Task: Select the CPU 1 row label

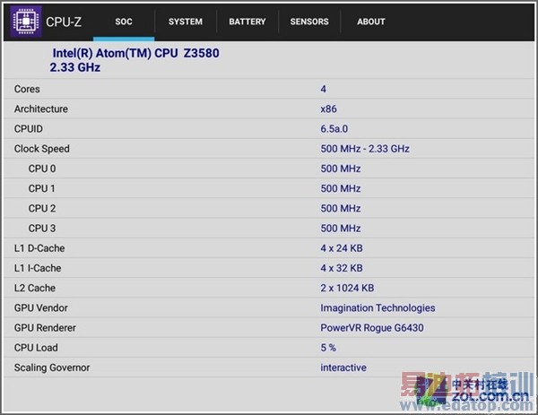Action: 42,188
